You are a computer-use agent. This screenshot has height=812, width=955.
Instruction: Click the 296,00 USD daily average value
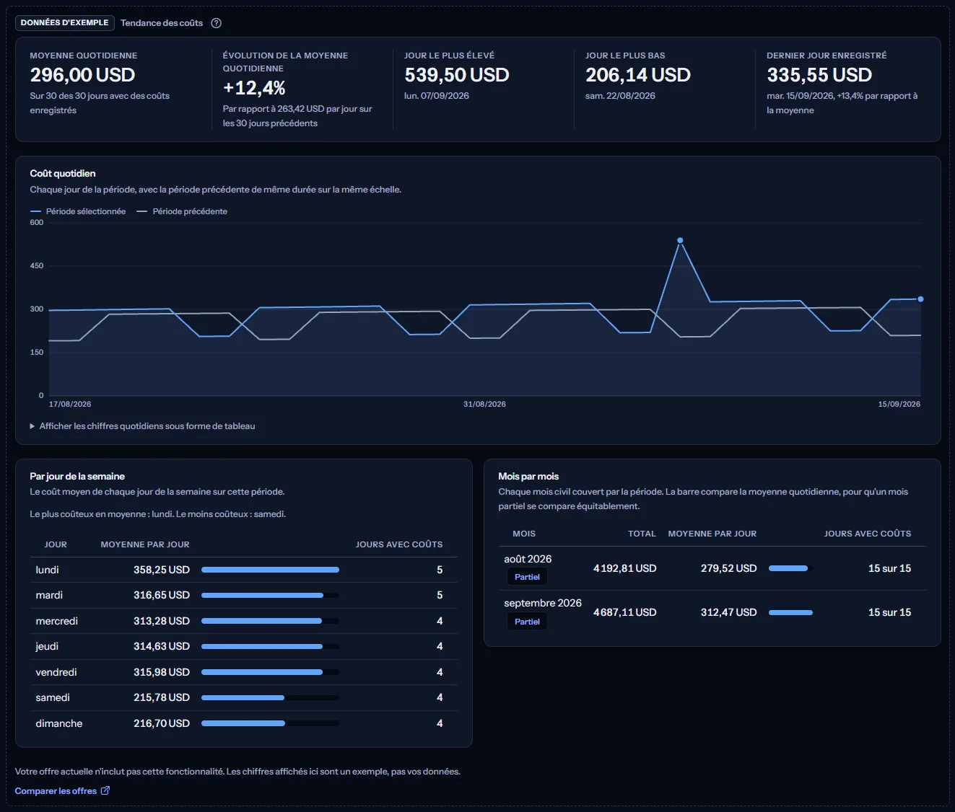point(83,75)
